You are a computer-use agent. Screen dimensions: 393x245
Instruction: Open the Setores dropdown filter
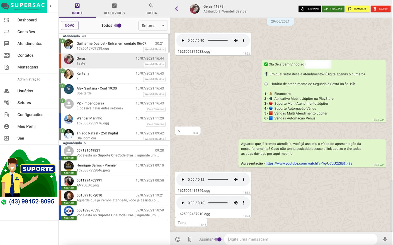click(x=153, y=26)
